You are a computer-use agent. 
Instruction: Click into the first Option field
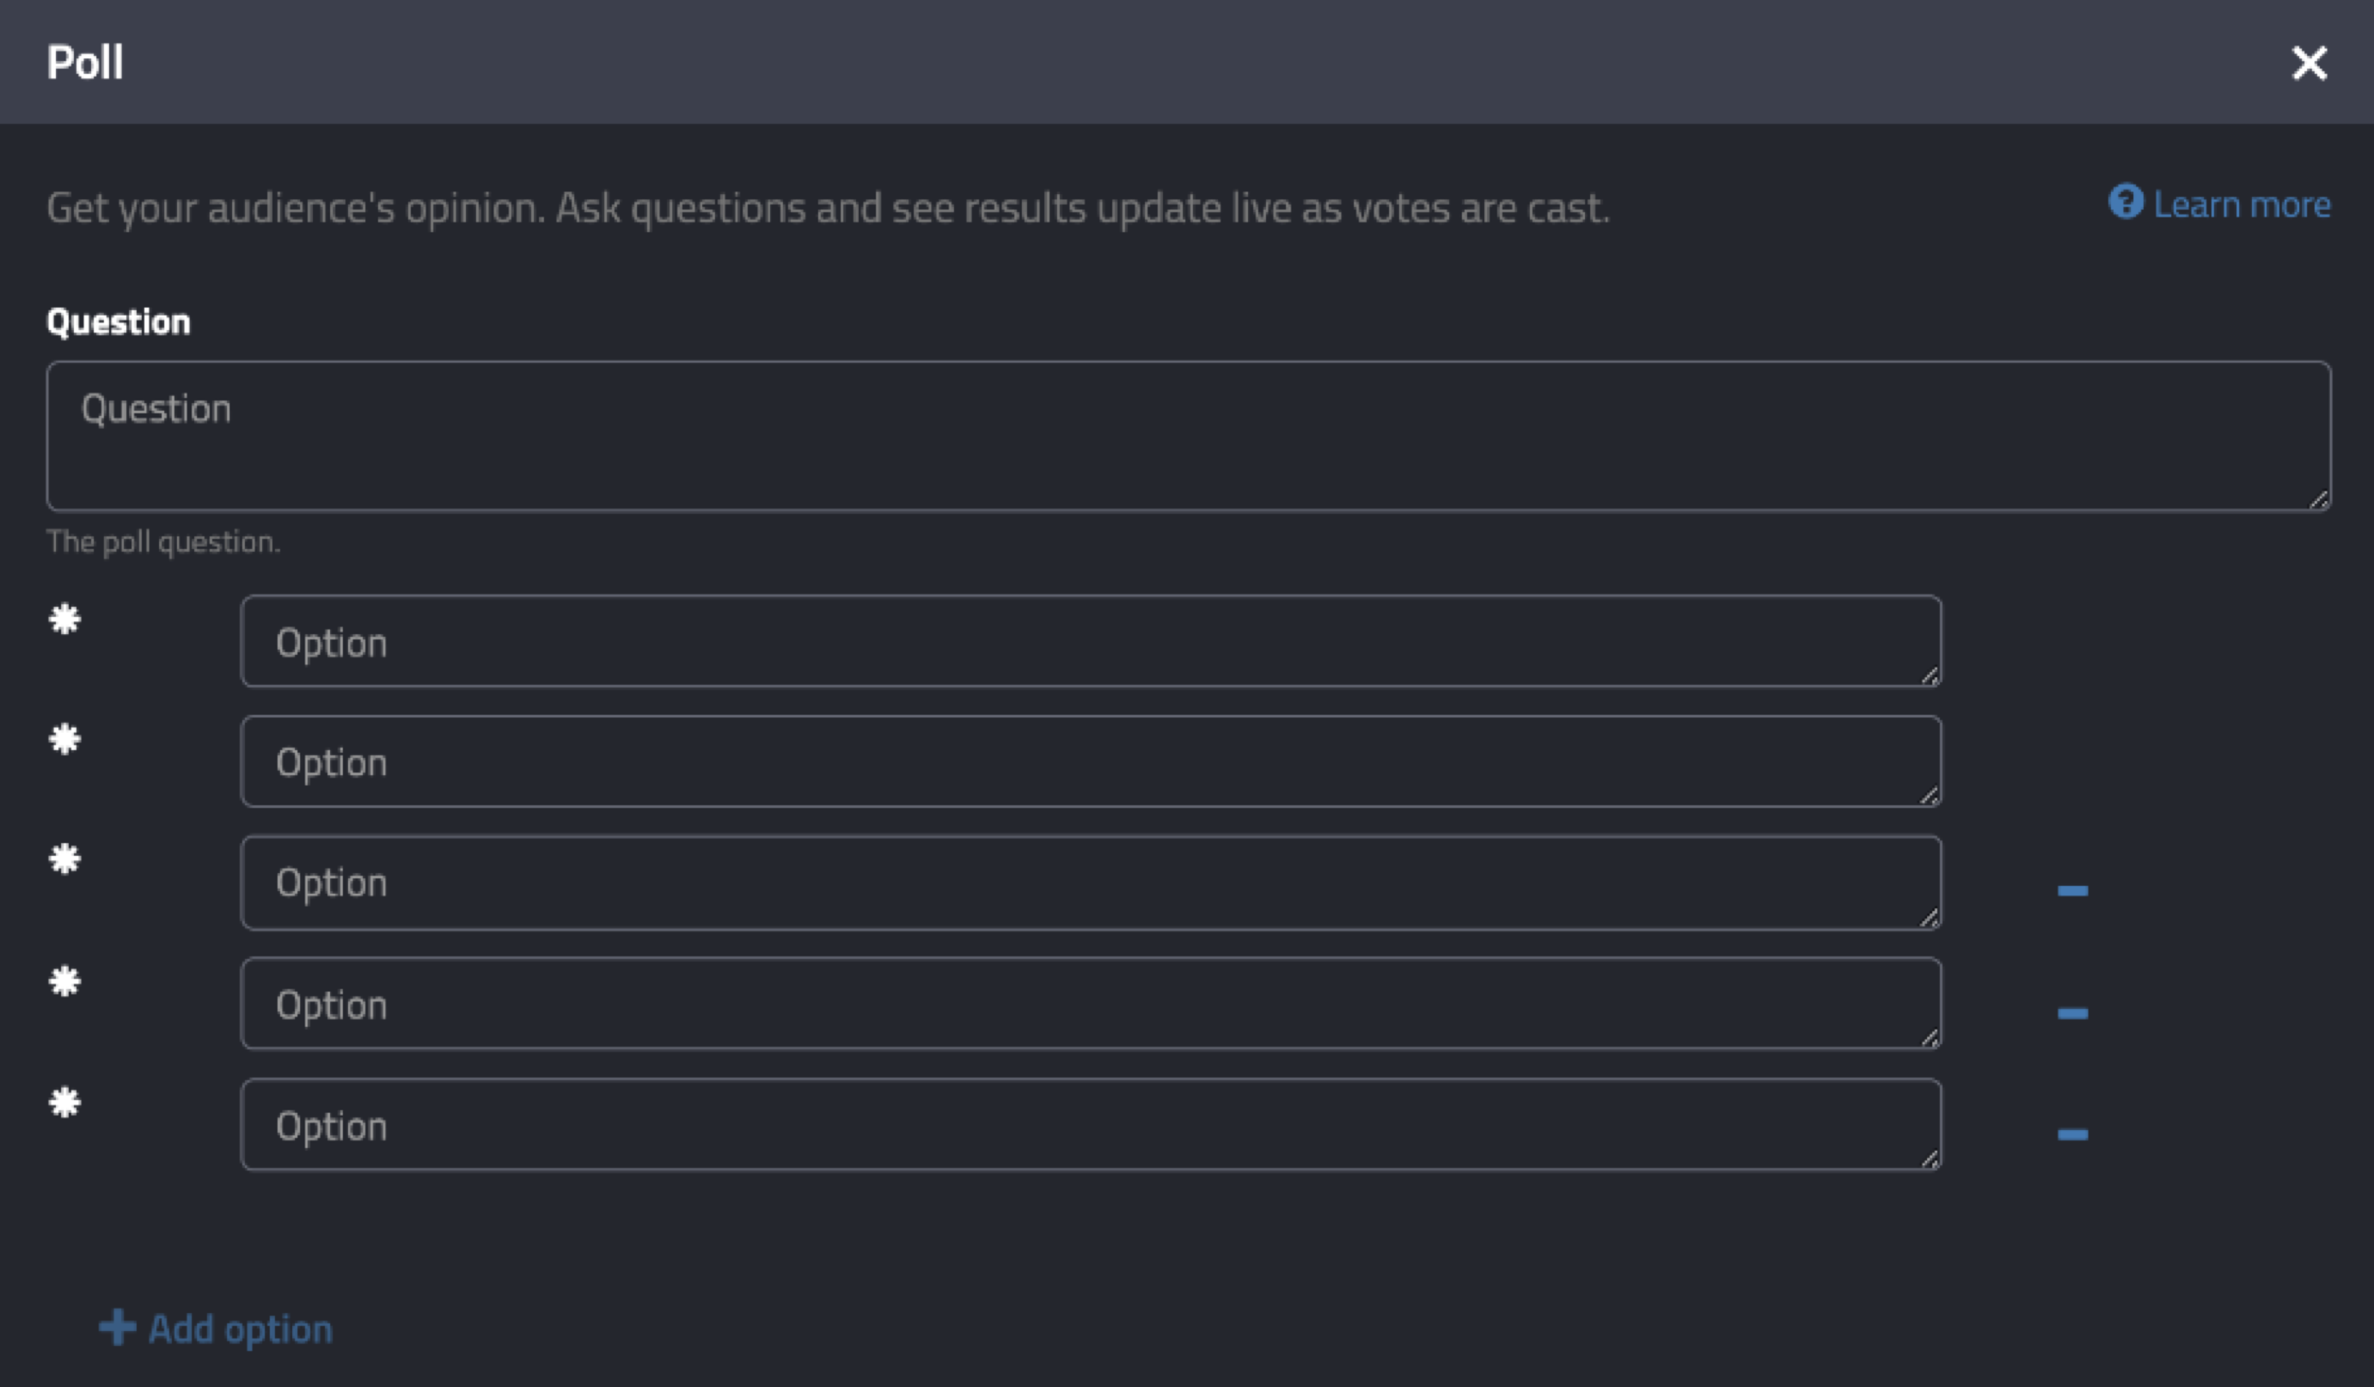click(x=1091, y=641)
